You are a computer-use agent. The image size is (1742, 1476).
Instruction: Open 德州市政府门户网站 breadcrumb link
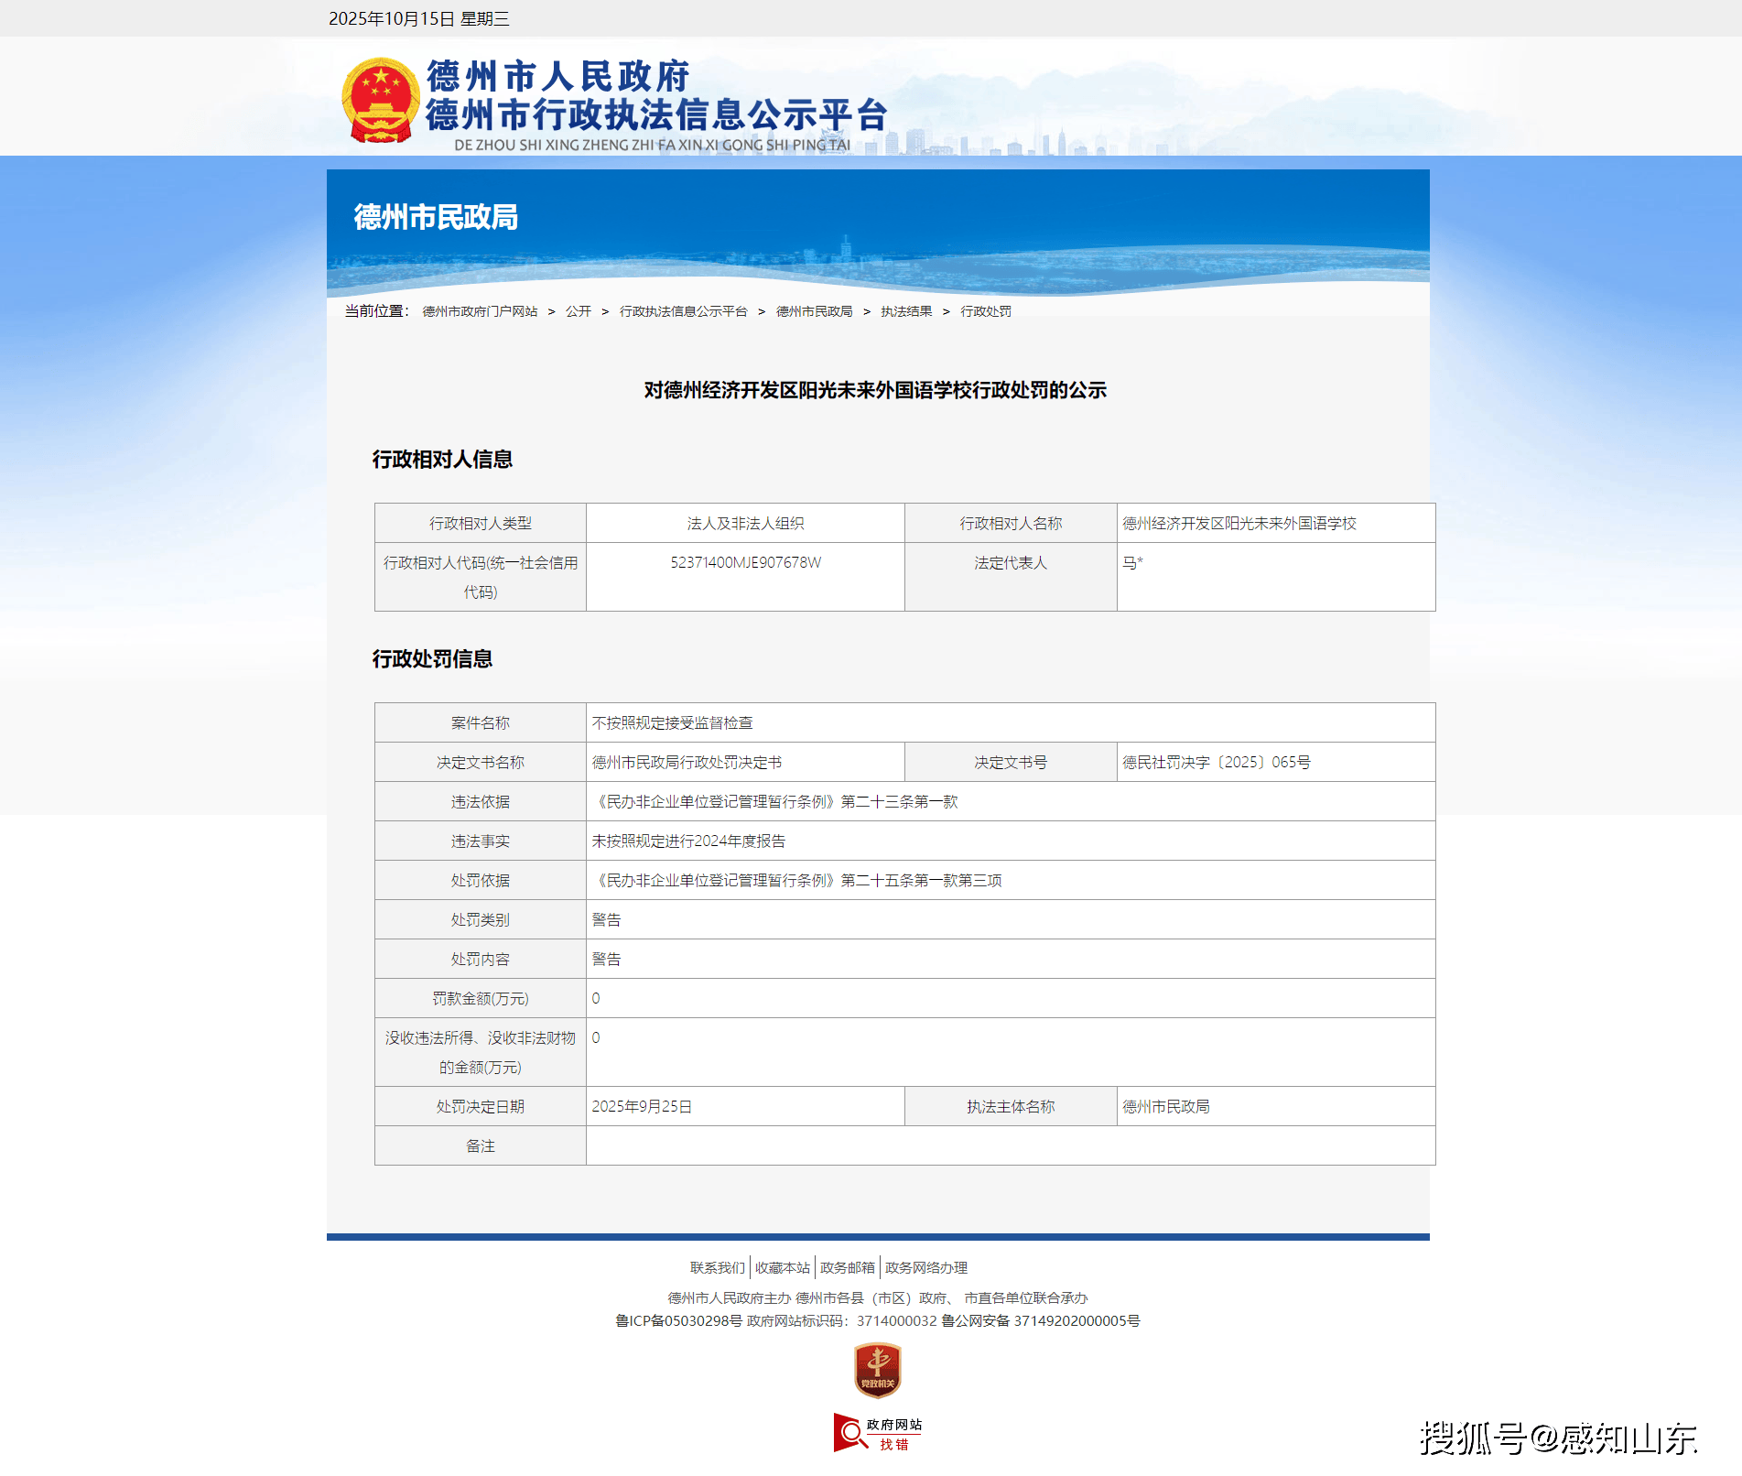tap(480, 311)
